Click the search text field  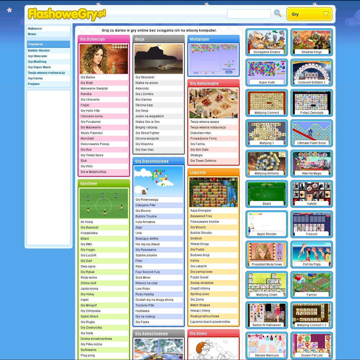(249, 14)
